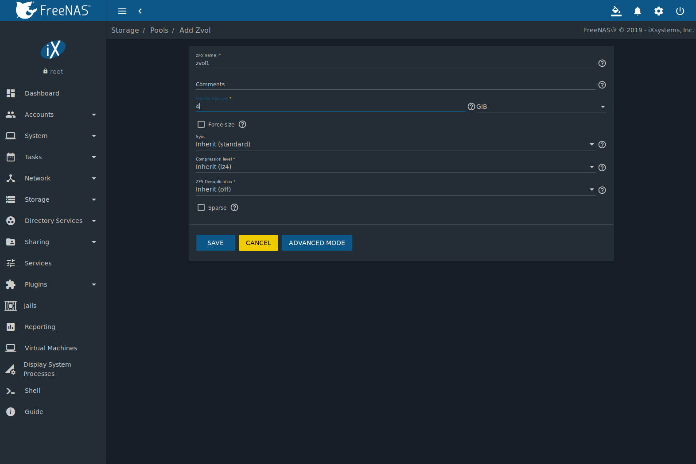Image resolution: width=696 pixels, height=464 pixels.
Task: Click the yellow CANCEL button
Action: (258, 243)
